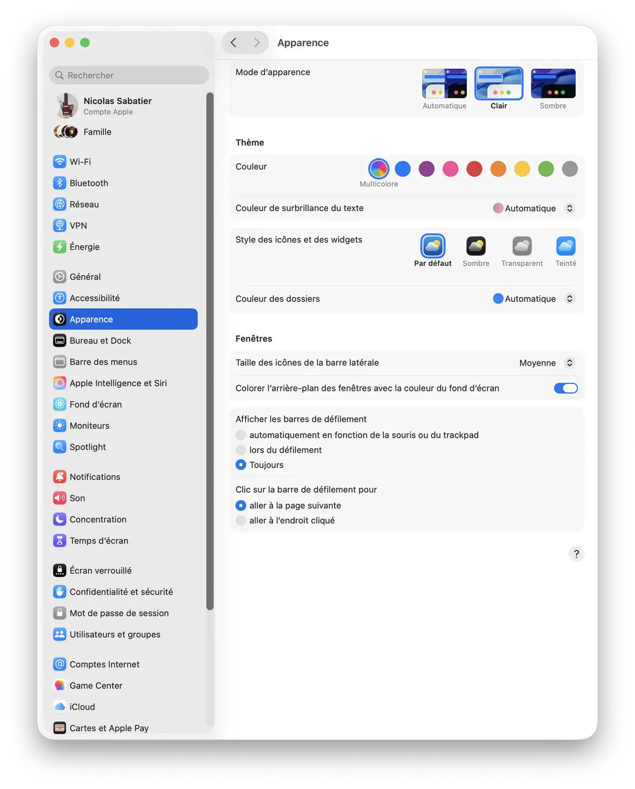Go to Notifications settings
The height and width of the screenshot is (789, 635).
pos(95,477)
